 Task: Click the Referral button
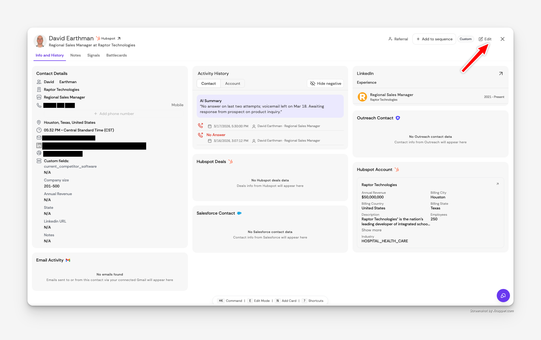click(x=398, y=39)
